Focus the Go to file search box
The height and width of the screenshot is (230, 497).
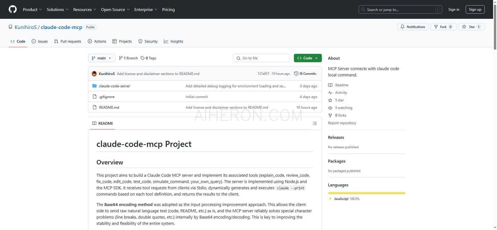pyautogui.click(x=261, y=58)
